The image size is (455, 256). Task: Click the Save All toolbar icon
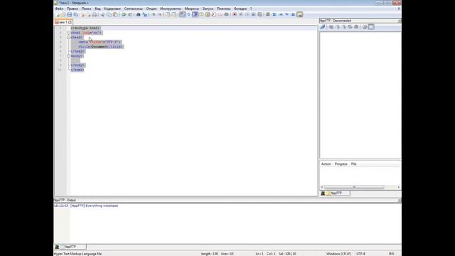tap(76, 14)
